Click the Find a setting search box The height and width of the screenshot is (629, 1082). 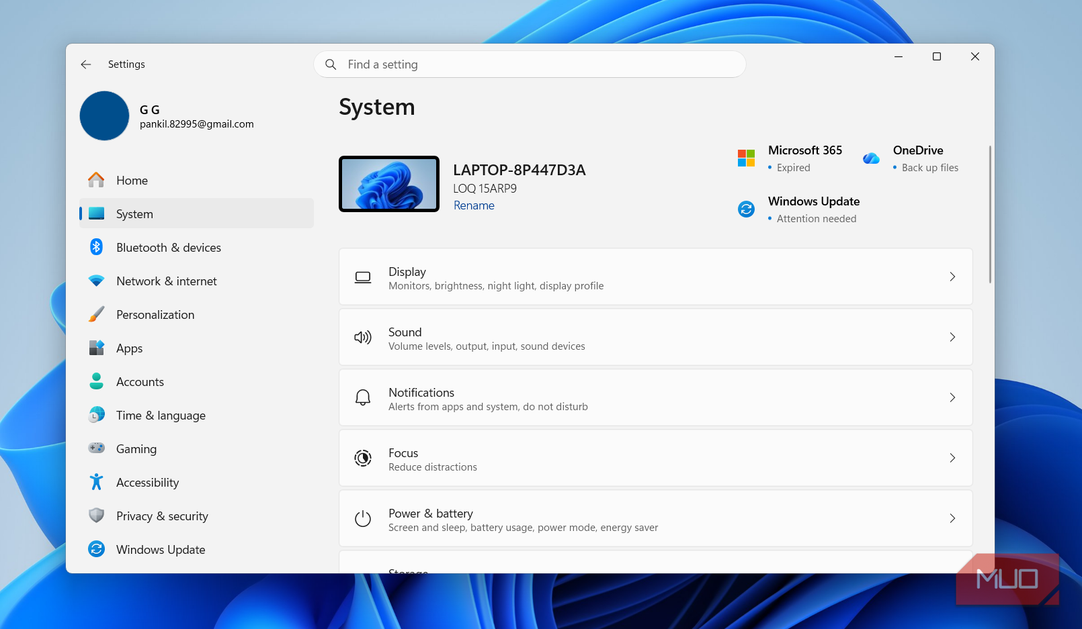[530, 64]
